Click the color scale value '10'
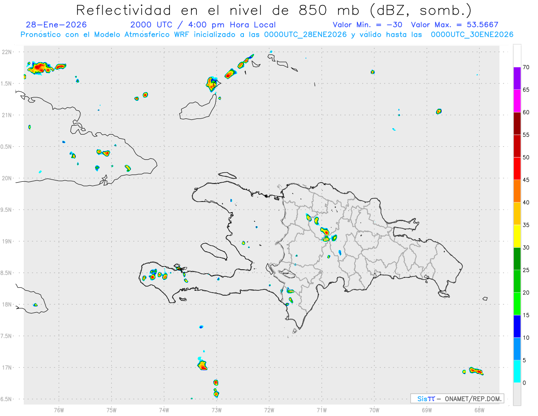Viewport: 538px width, 416px height. click(x=526, y=338)
